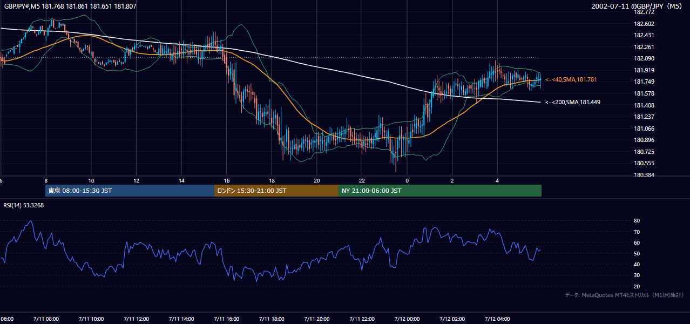Click the MetaQuotes MT4 data source note

[624, 295]
